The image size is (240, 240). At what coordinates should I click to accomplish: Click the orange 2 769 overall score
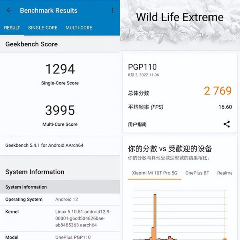pyautogui.click(x=218, y=91)
